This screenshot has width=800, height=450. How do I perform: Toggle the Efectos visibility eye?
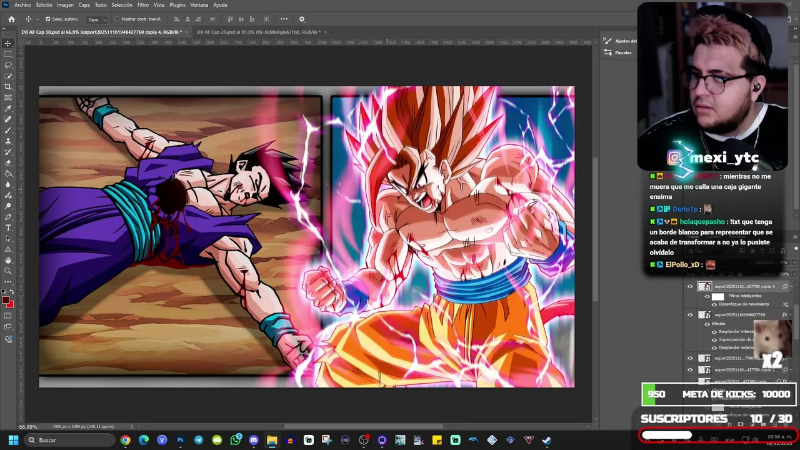coord(707,324)
